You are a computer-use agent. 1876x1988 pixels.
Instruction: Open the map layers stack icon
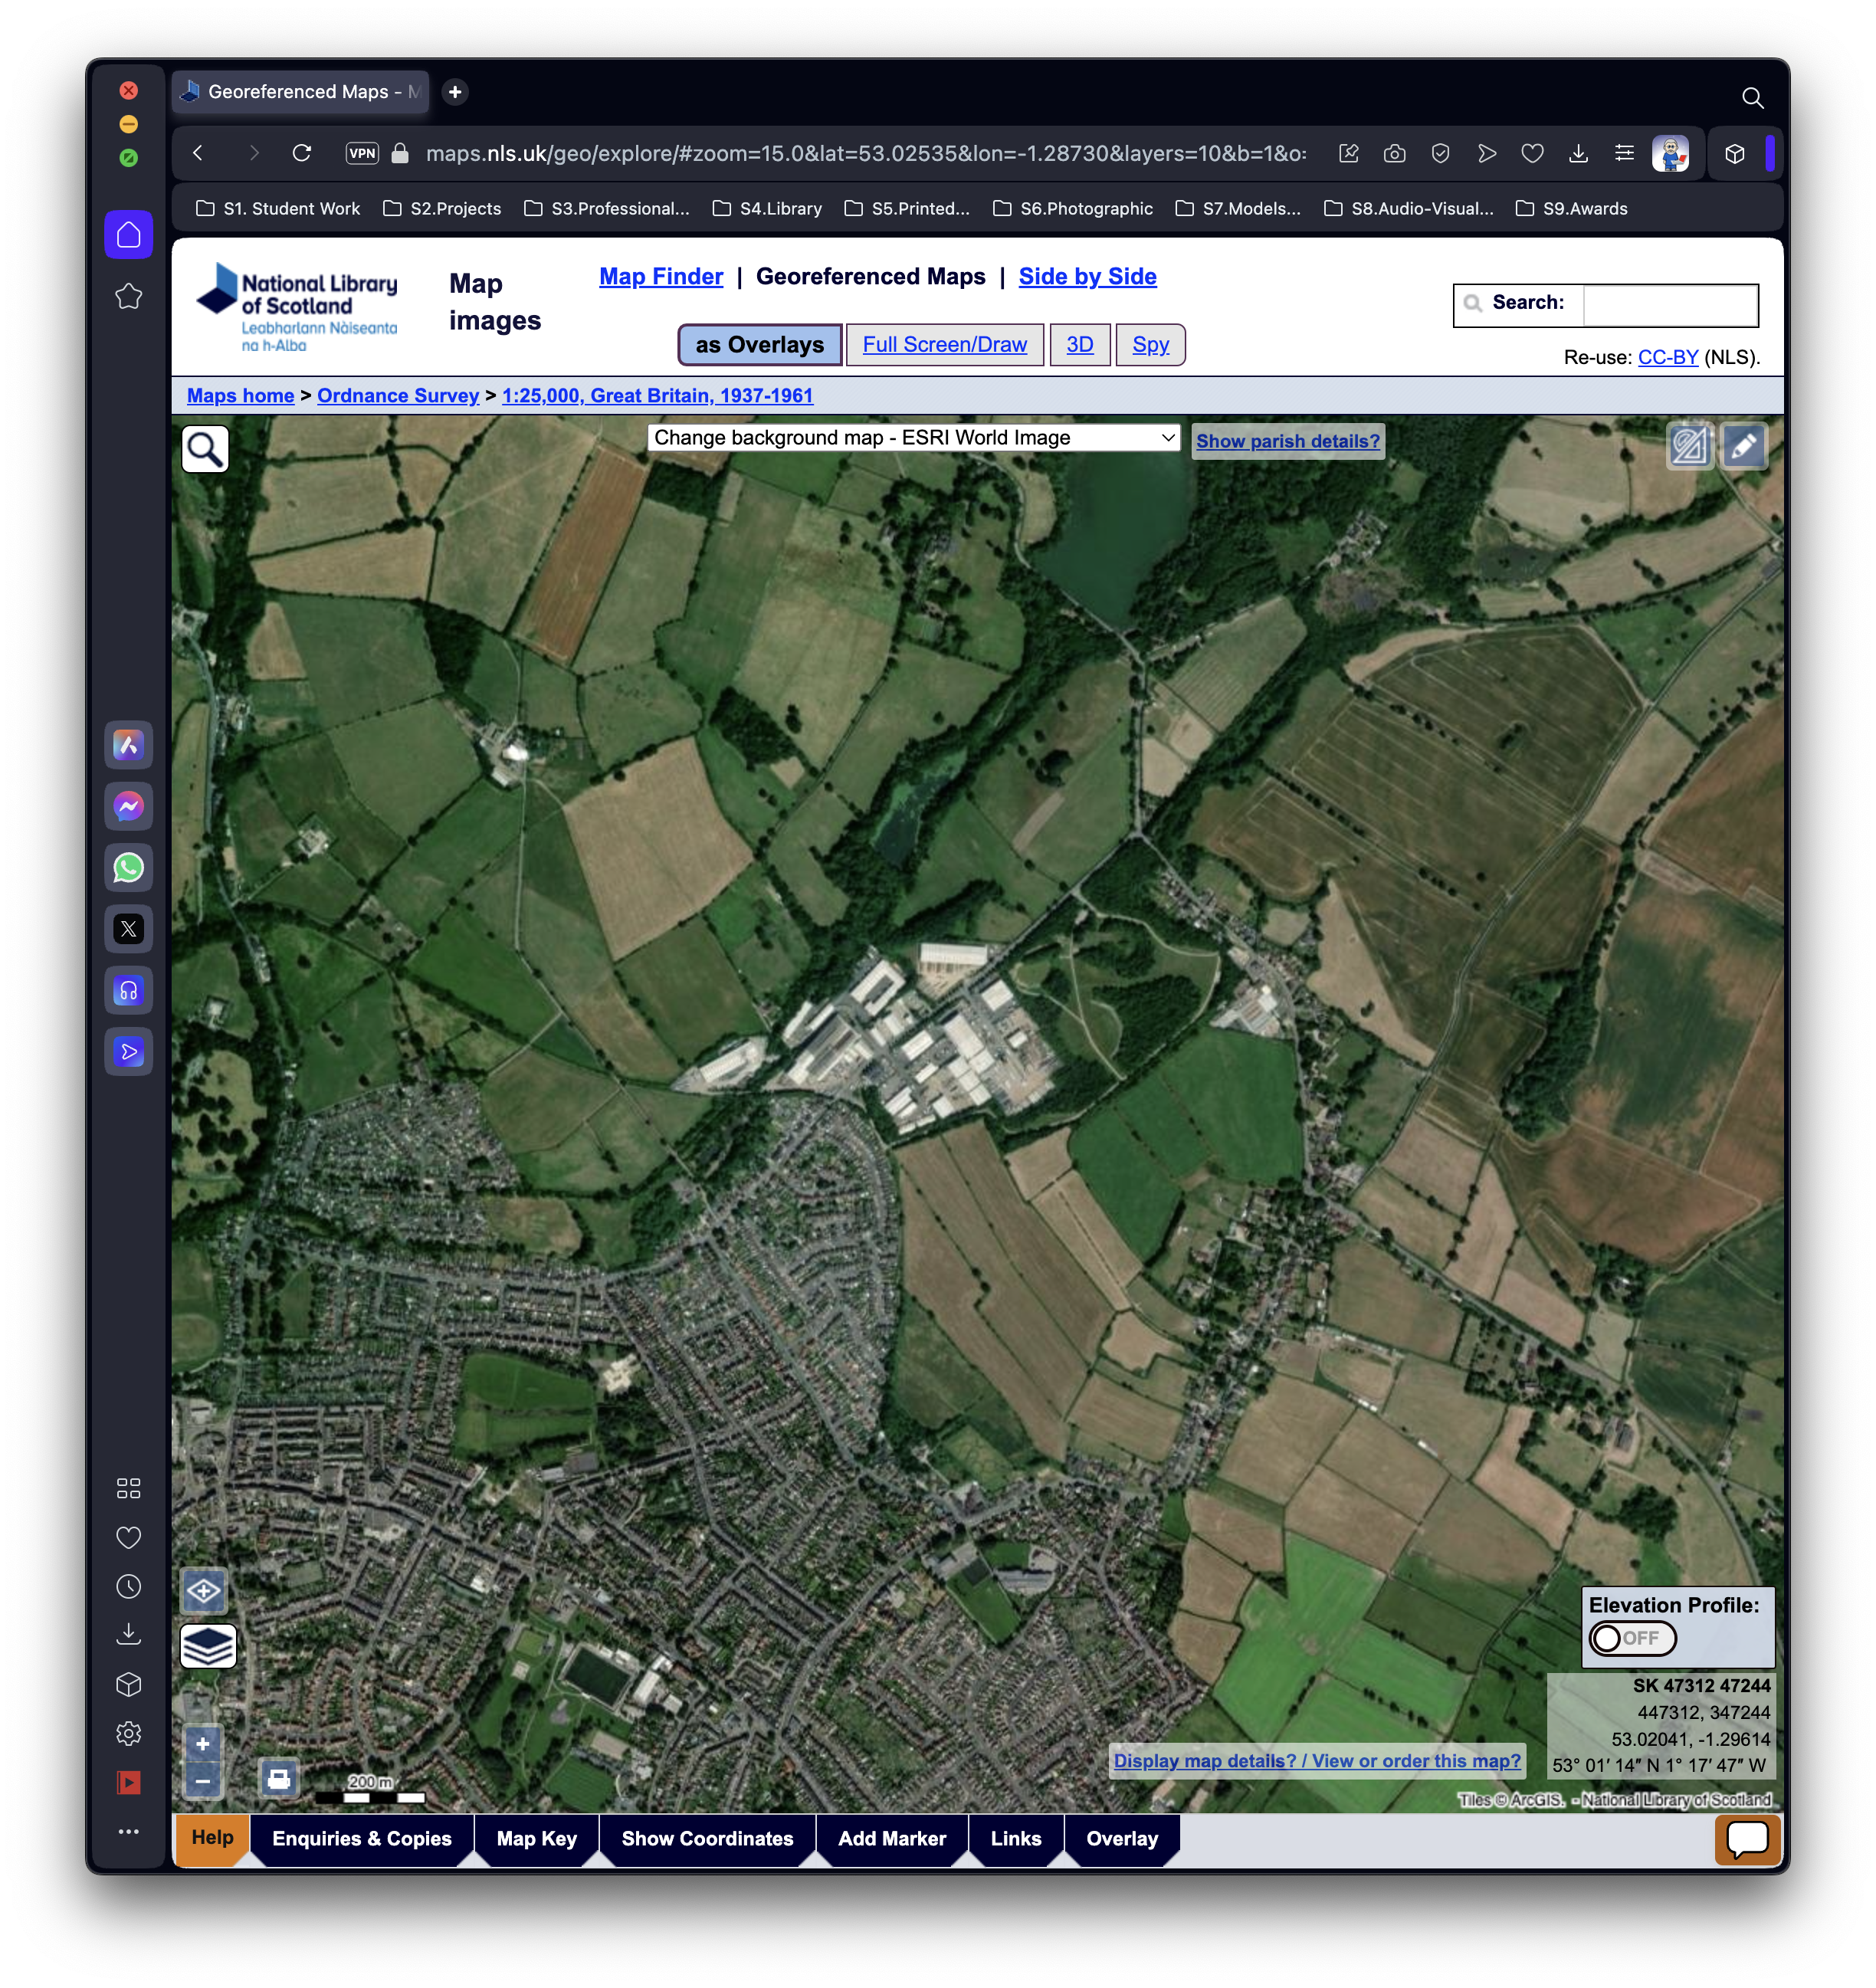tap(208, 1645)
